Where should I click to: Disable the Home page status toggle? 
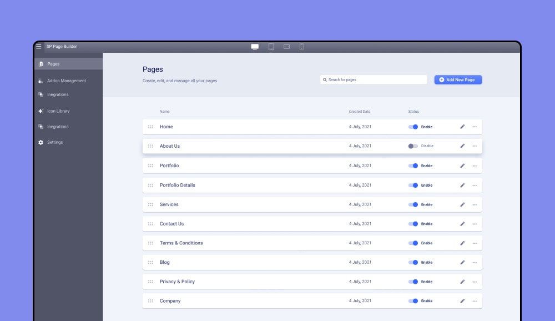(413, 127)
